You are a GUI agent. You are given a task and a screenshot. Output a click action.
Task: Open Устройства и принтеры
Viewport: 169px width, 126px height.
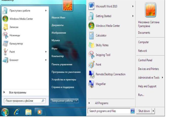pos(64,80)
